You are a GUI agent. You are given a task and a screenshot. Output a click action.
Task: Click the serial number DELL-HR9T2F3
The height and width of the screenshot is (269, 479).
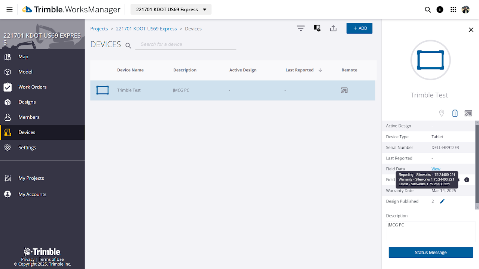pos(445,148)
